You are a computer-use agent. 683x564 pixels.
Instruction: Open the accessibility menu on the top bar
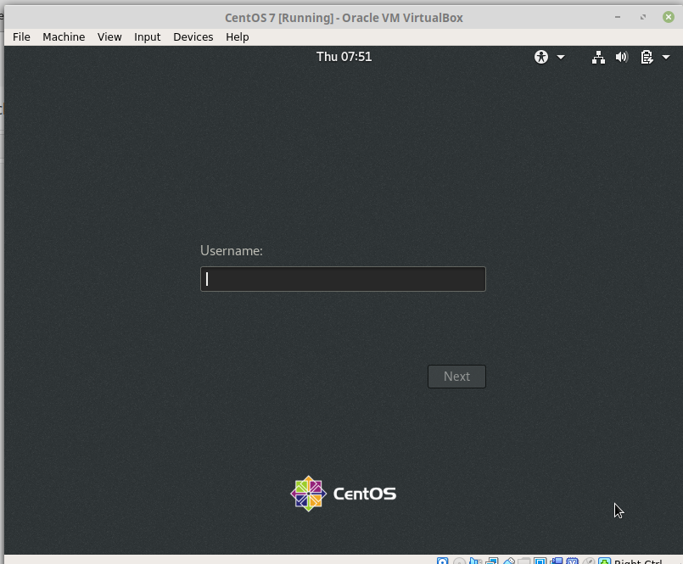541,57
